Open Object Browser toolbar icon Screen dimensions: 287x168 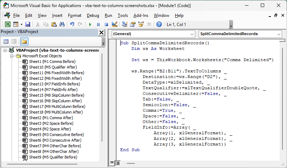point(141,24)
